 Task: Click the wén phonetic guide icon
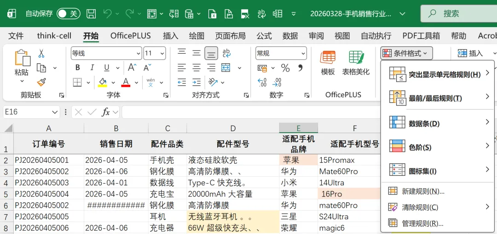click(150, 82)
